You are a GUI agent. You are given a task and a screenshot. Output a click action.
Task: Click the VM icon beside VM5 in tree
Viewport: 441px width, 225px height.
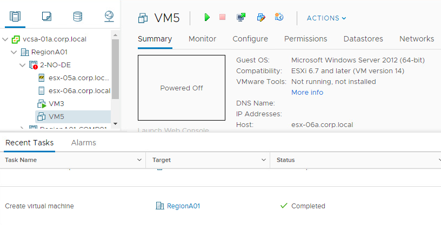(42, 117)
